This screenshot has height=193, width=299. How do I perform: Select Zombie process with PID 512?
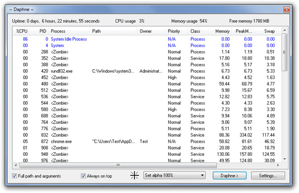pos(147,90)
